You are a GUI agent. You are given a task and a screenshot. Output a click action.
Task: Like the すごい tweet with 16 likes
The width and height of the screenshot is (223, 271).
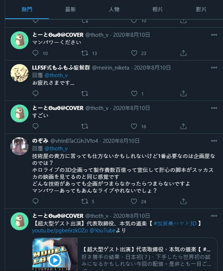(x=134, y=126)
